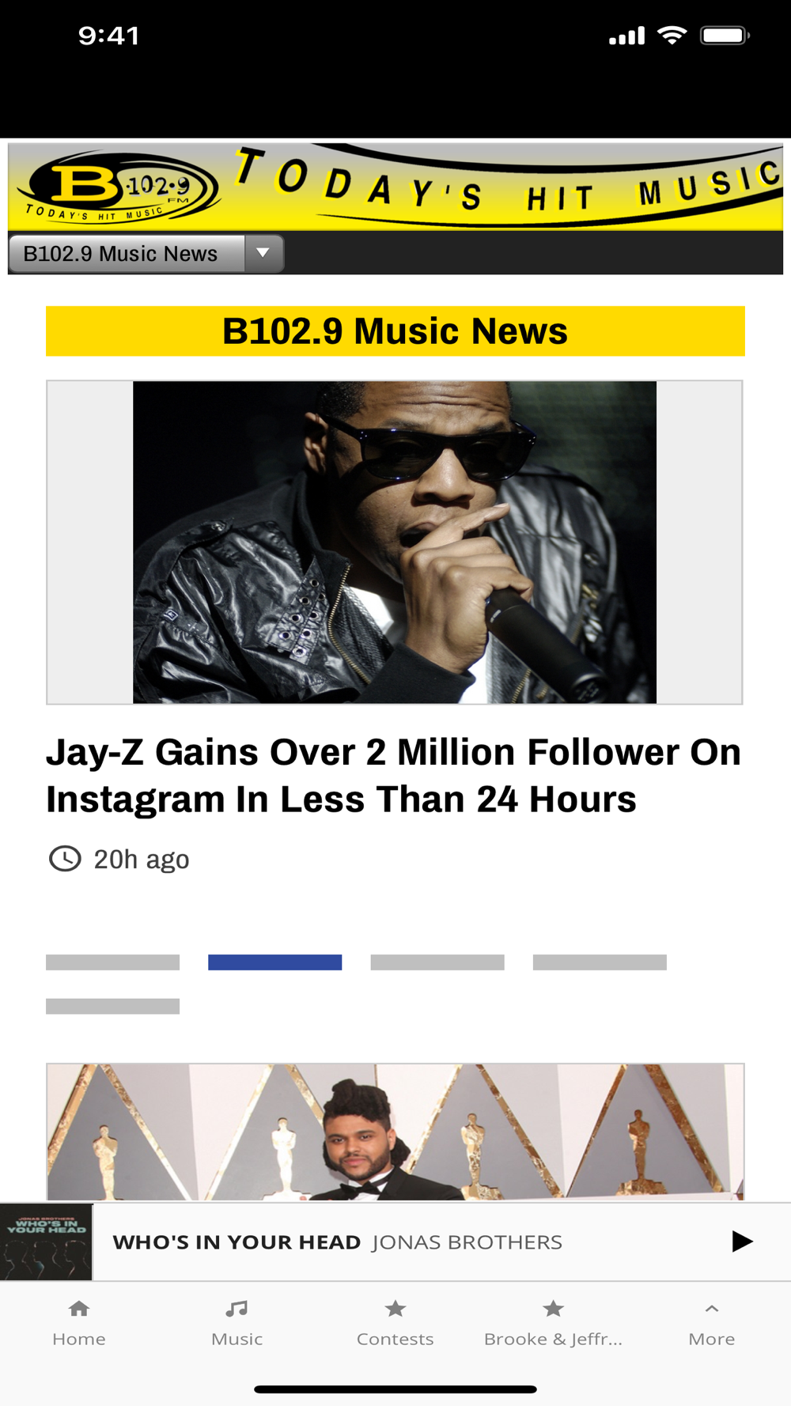The height and width of the screenshot is (1406, 791).
Task: Select the highlighted blue carousel indicator
Action: (274, 962)
